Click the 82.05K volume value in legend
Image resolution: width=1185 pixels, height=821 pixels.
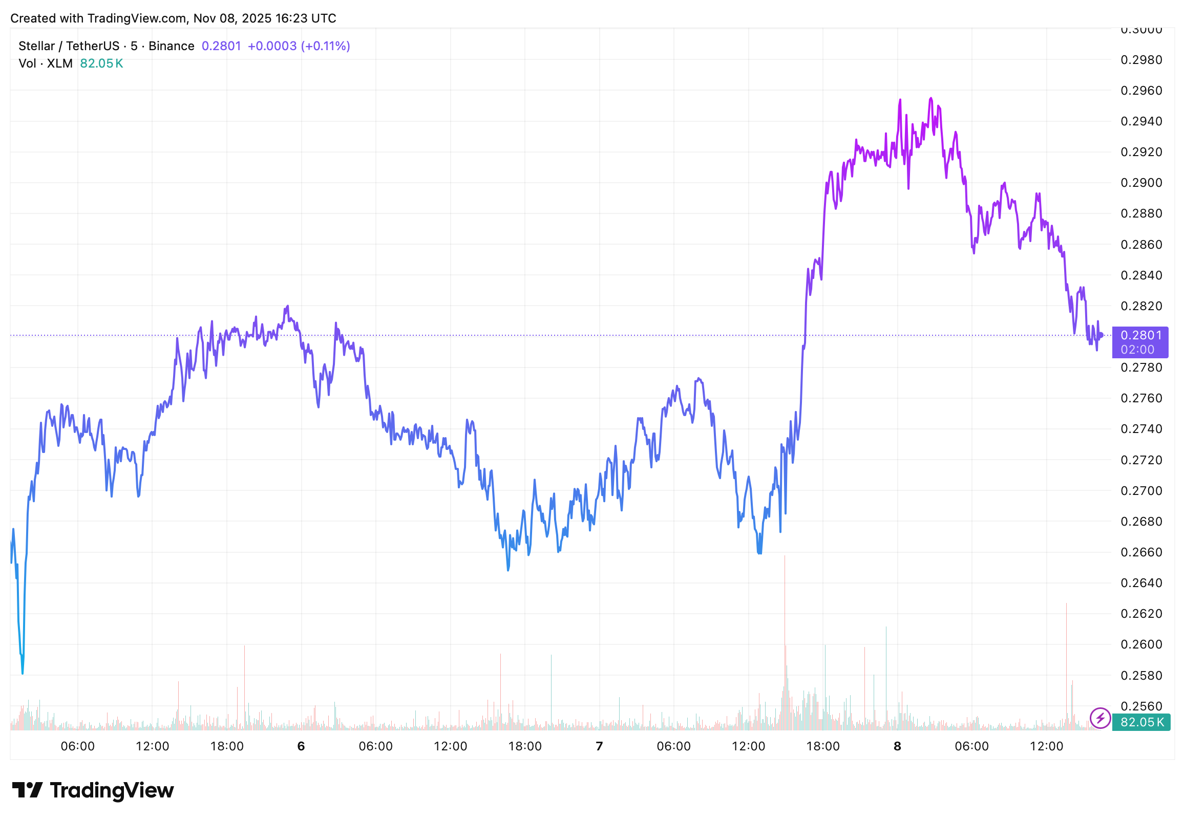pos(101,63)
